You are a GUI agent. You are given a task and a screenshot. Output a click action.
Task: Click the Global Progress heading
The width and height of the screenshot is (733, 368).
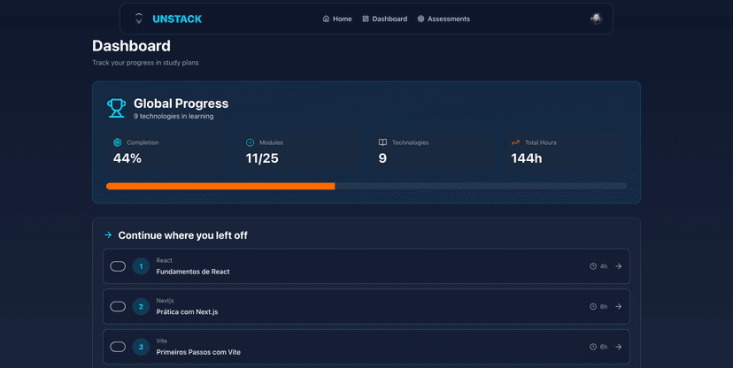tap(181, 103)
